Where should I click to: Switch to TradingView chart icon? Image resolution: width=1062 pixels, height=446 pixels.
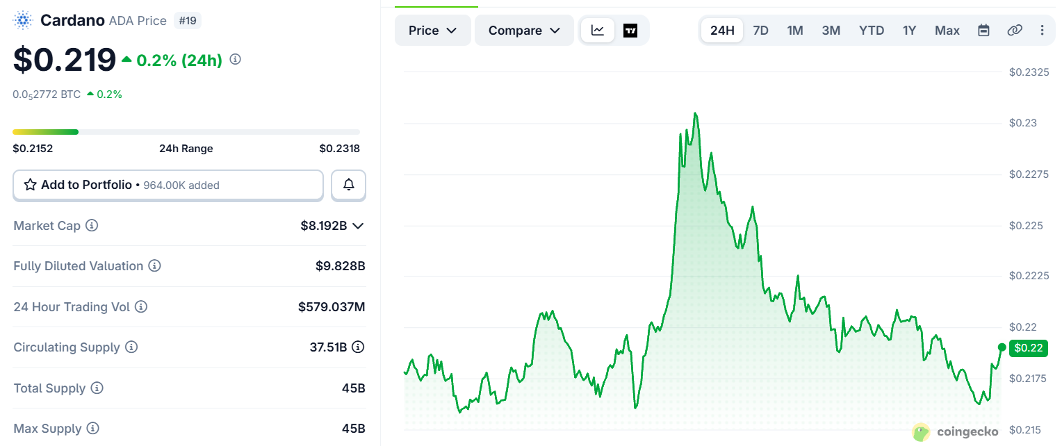coord(630,31)
